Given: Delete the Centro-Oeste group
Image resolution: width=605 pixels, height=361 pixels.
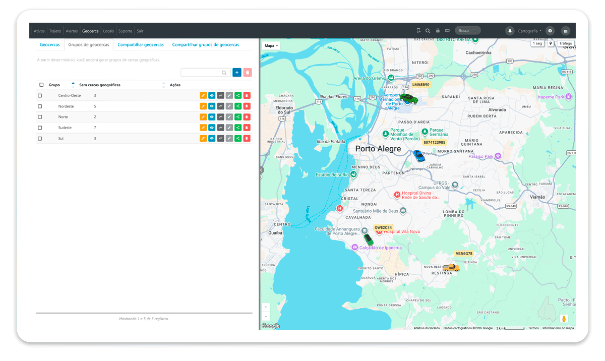Looking at the screenshot, I should (x=247, y=95).
